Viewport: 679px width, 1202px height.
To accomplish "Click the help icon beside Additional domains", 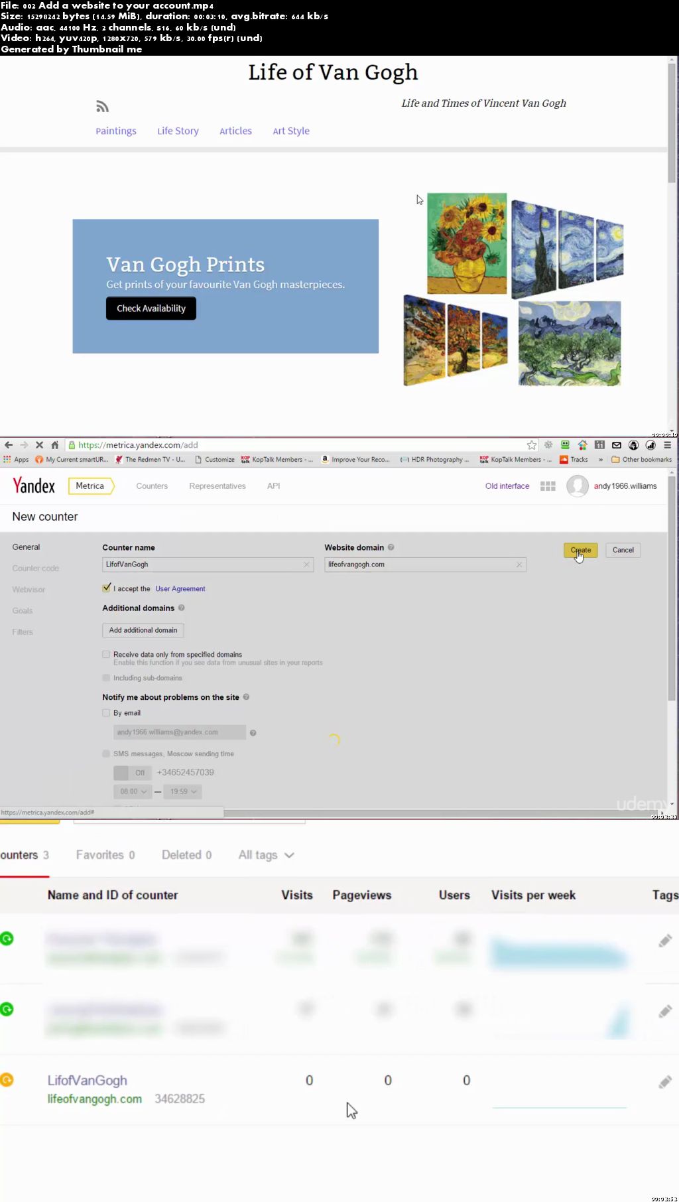I will [181, 608].
